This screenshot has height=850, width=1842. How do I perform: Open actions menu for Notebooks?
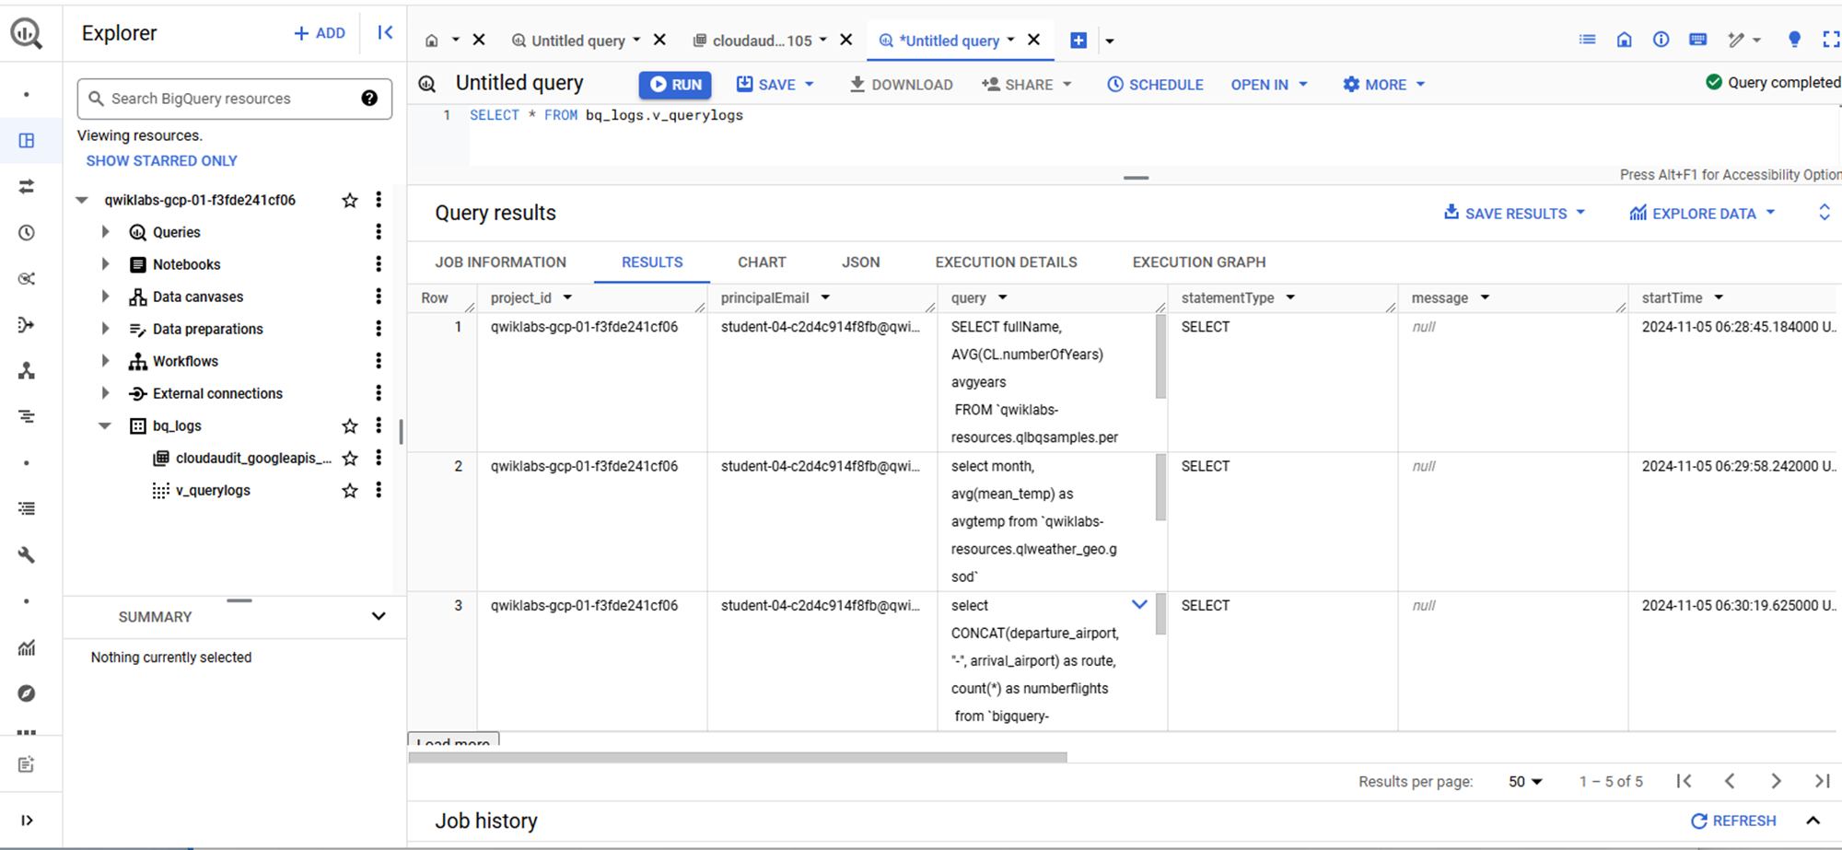point(379,264)
